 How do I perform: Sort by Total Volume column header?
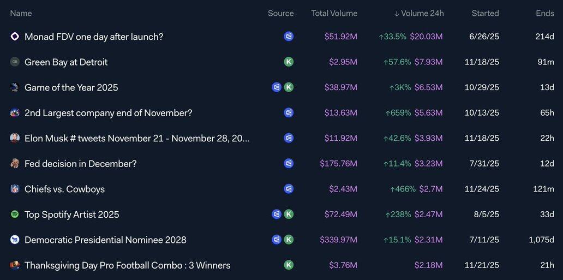[334, 13]
